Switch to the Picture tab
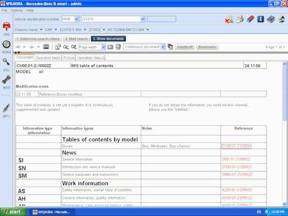 pos(69,58)
